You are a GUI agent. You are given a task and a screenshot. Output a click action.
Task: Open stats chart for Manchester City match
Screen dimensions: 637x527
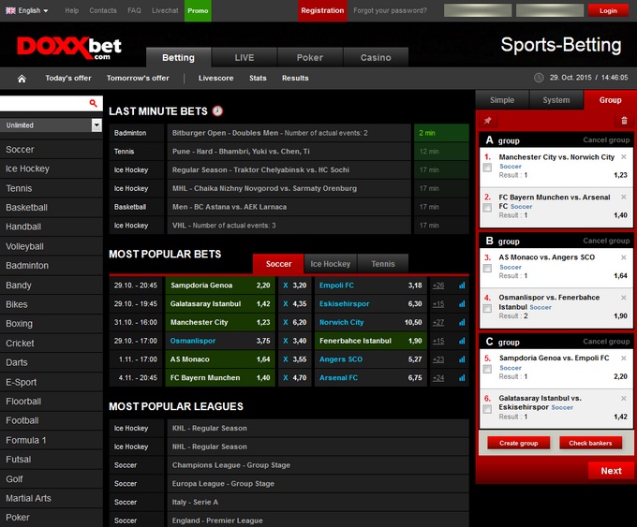pyautogui.click(x=462, y=322)
